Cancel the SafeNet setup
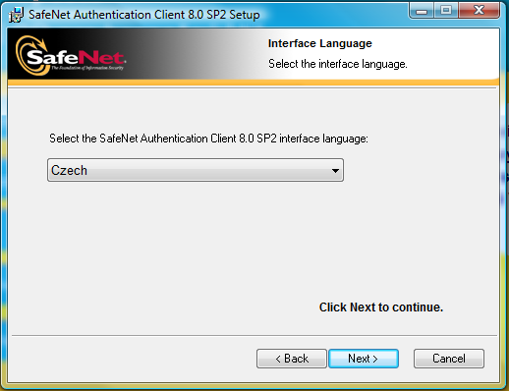 click(x=449, y=359)
